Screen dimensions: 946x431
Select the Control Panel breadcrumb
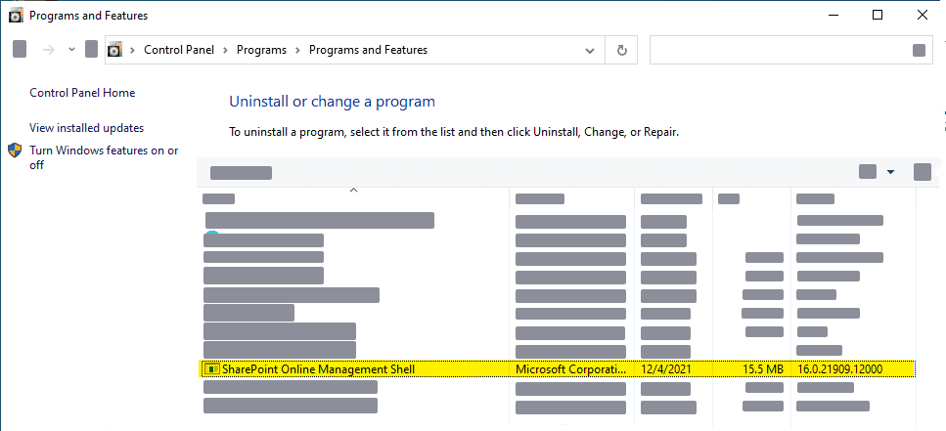click(x=179, y=50)
